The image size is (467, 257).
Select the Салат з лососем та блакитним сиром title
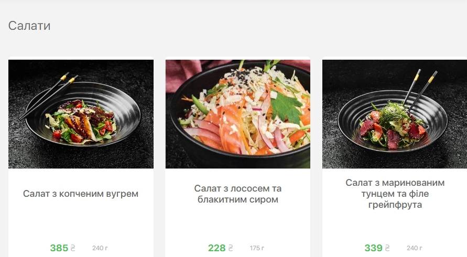pos(237,194)
